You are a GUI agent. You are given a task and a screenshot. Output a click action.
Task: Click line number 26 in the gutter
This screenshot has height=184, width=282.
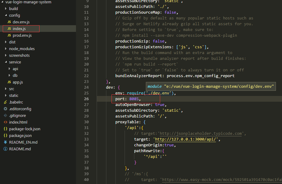(86, 99)
